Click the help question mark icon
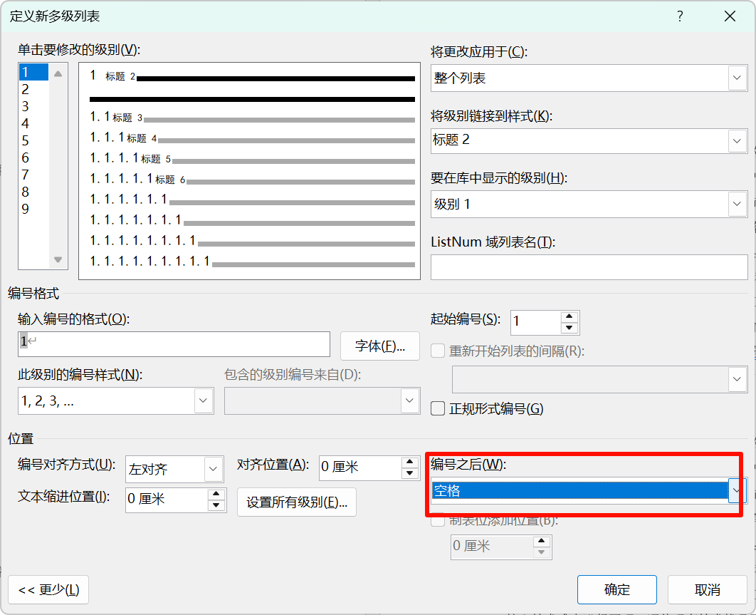 pos(680,16)
